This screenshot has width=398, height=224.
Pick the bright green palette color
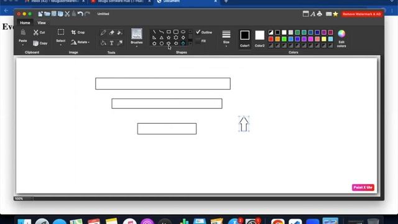284,39
